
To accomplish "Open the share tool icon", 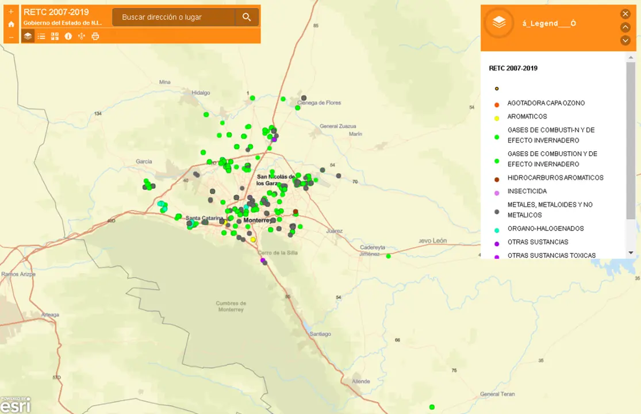I will pos(82,36).
